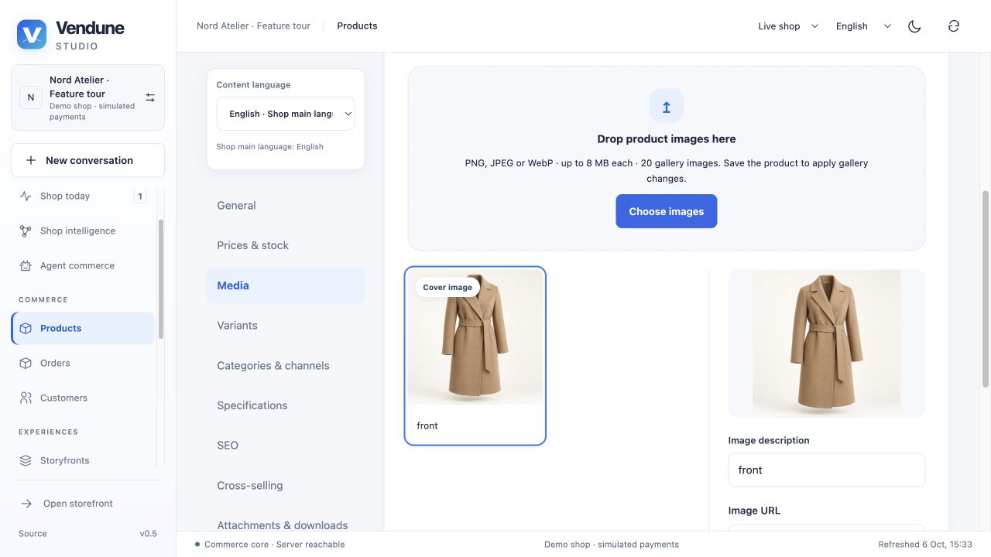Viewport: 991px width, 557px height.
Task: Select the Media section tab
Action: (x=286, y=285)
